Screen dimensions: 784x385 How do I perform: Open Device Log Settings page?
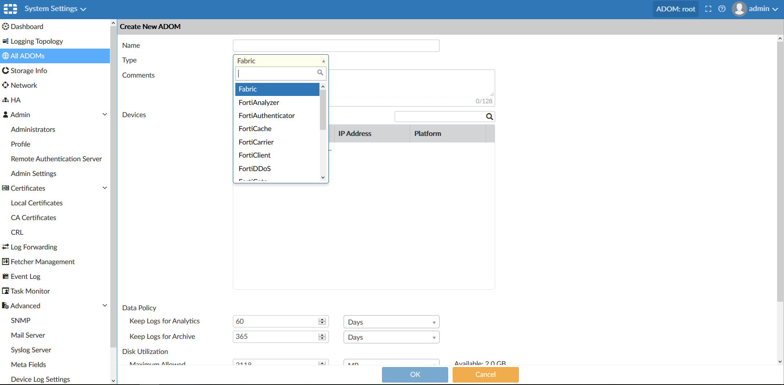(40, 379)
